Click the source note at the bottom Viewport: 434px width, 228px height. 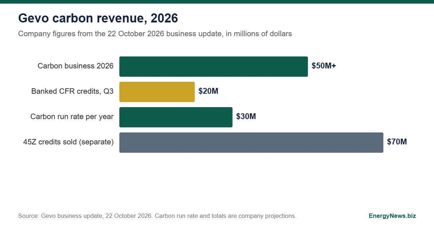157,216
